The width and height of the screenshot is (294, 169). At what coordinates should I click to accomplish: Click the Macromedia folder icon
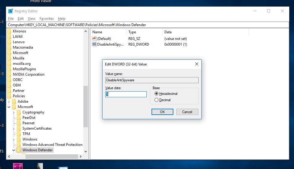[9, 47]
